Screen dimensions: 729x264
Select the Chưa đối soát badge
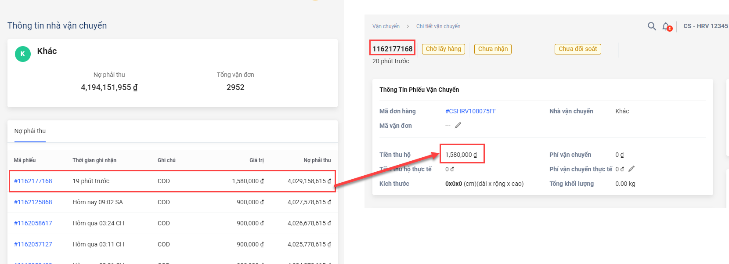577,49
